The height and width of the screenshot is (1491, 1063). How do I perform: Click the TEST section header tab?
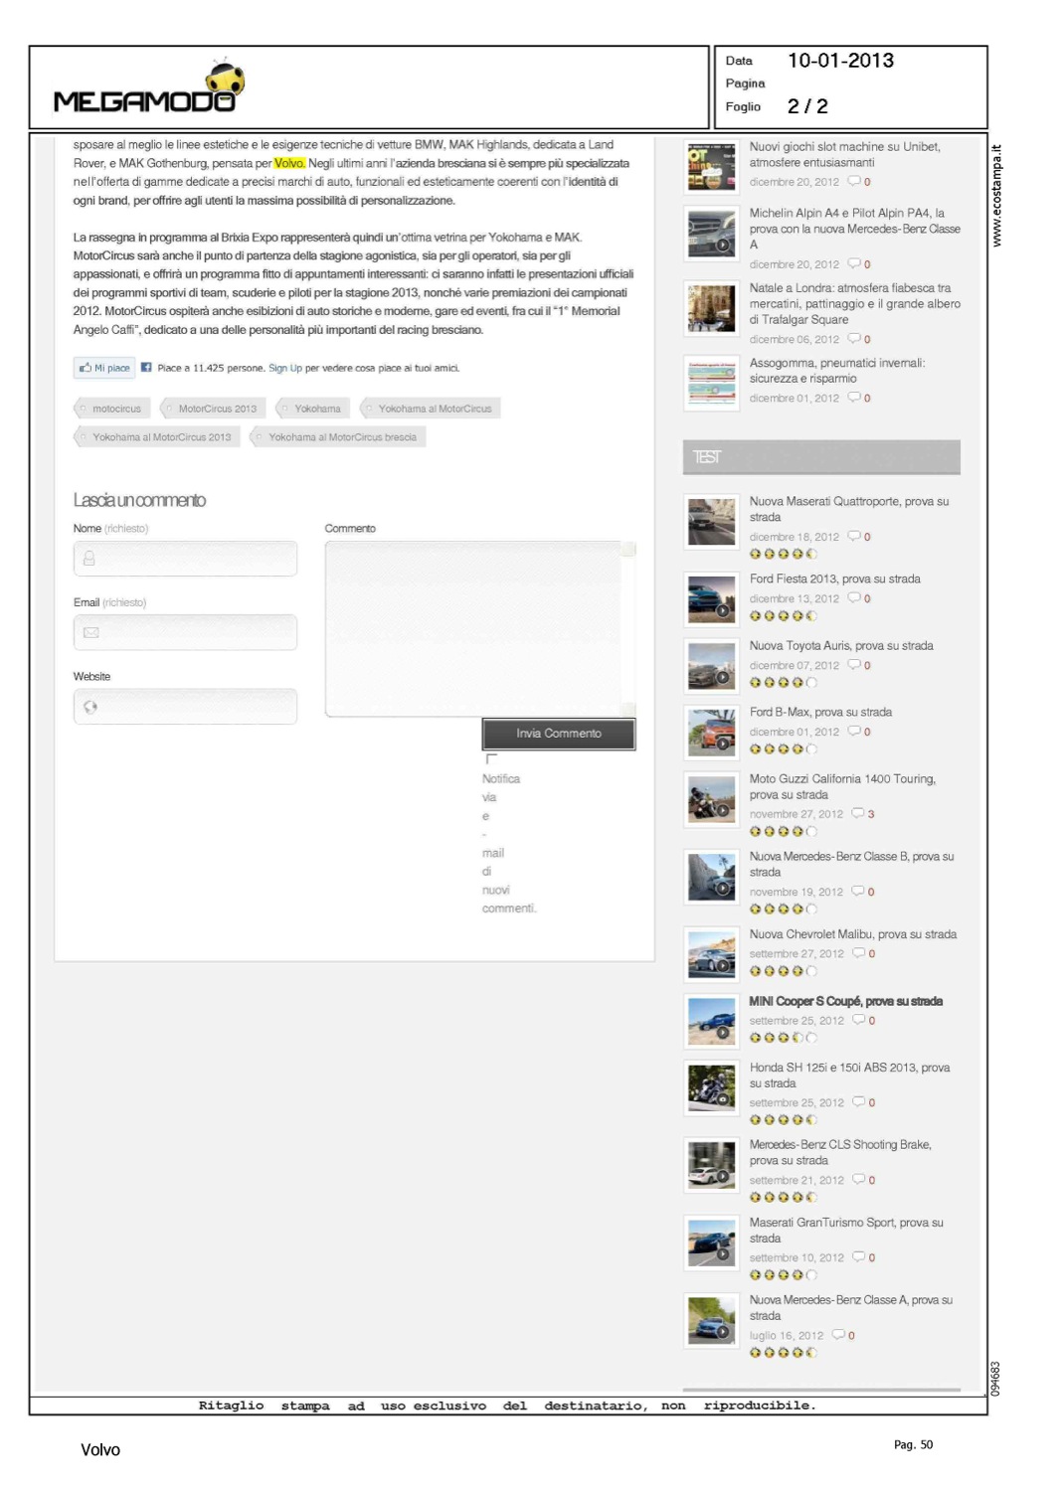(x=820, y=457)
